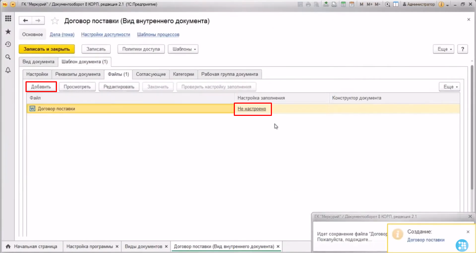Click the yellow info icon in title bar
The height and width of the screenshot is (253, 476).
click(x=441, y=5)
